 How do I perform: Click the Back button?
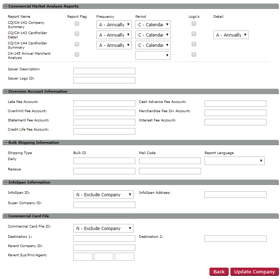219,272
